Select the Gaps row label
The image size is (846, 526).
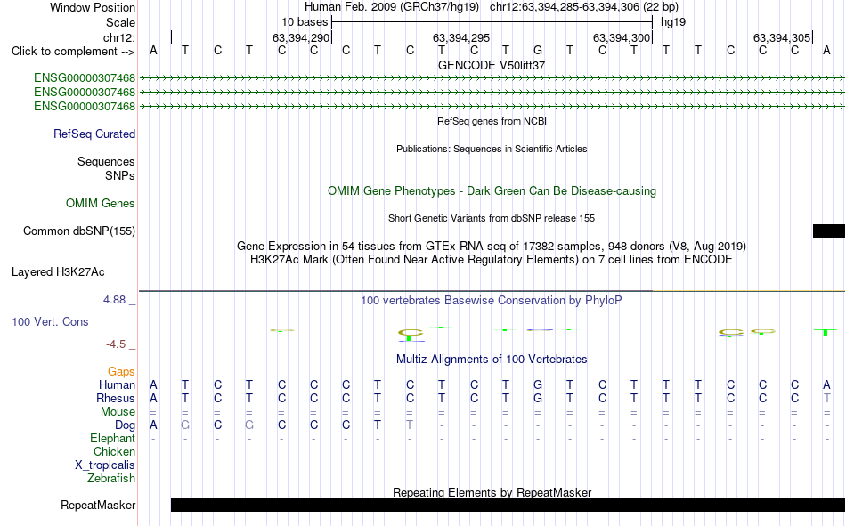coord(121,371)
